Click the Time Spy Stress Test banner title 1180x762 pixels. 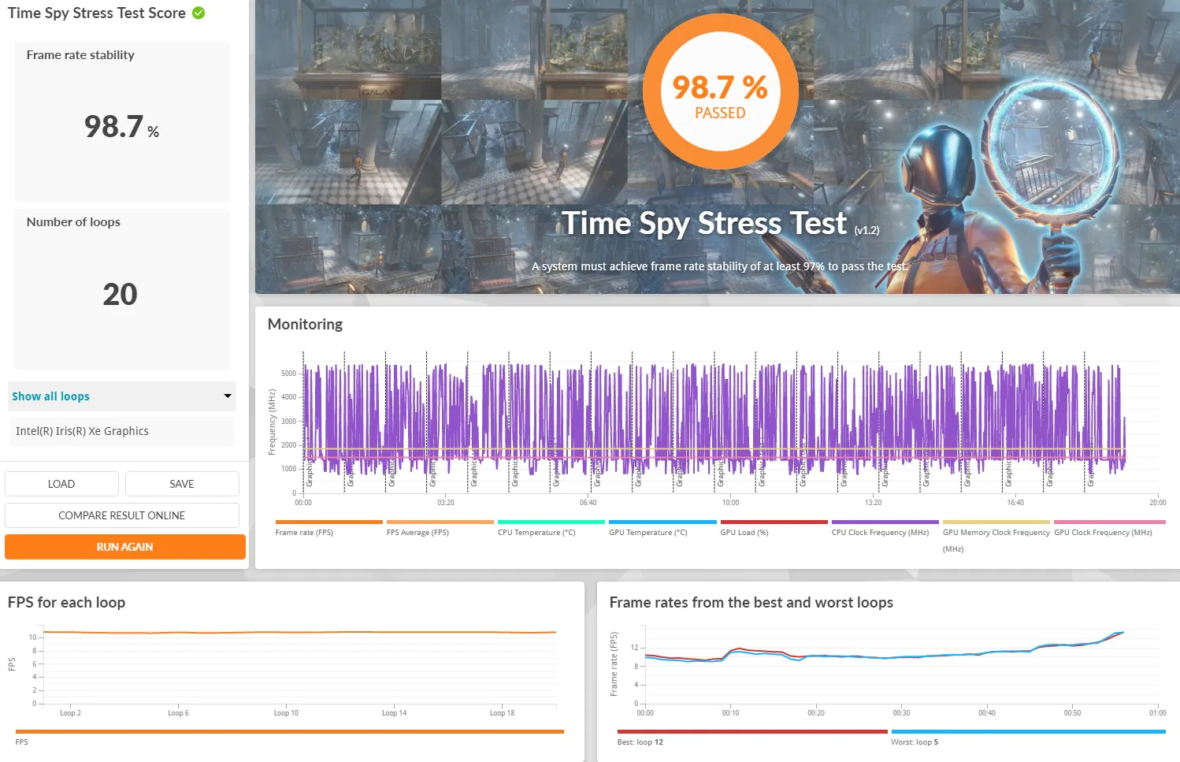click(x=704, y=223)
